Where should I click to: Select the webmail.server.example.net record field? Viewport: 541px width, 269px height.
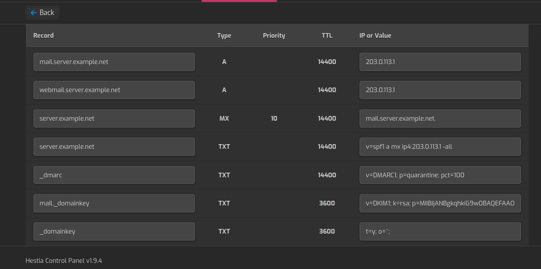pos(114,90)
